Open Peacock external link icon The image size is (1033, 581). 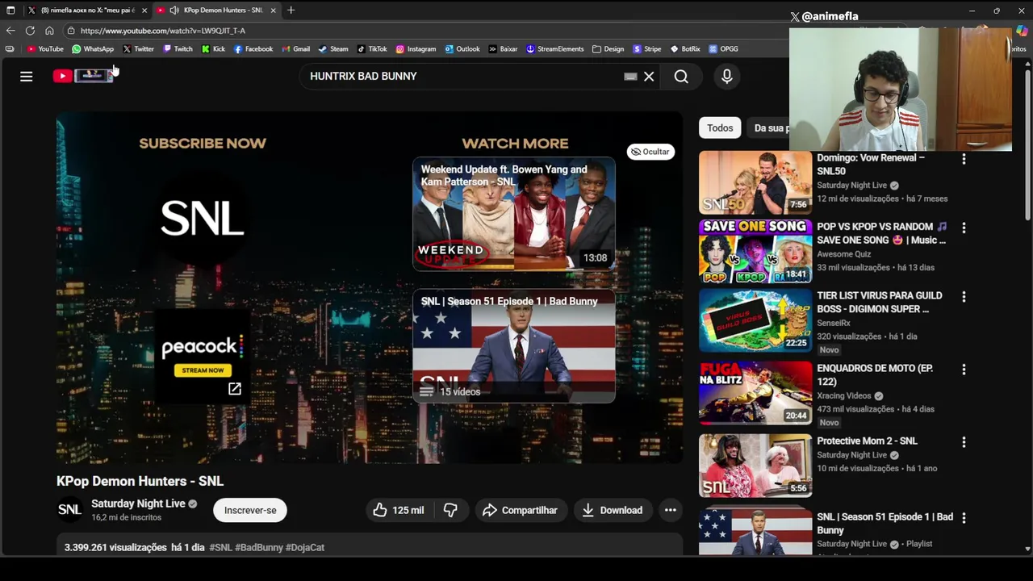pos(234,389)
